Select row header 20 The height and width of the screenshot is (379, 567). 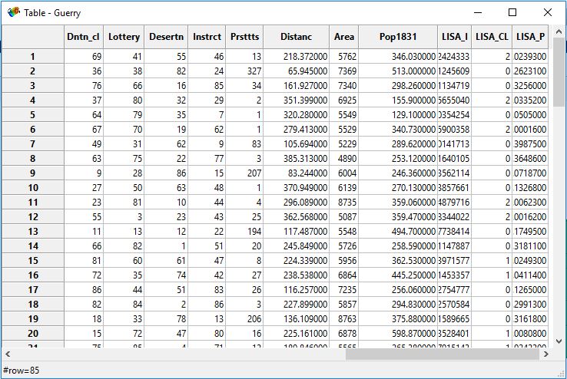33,334
